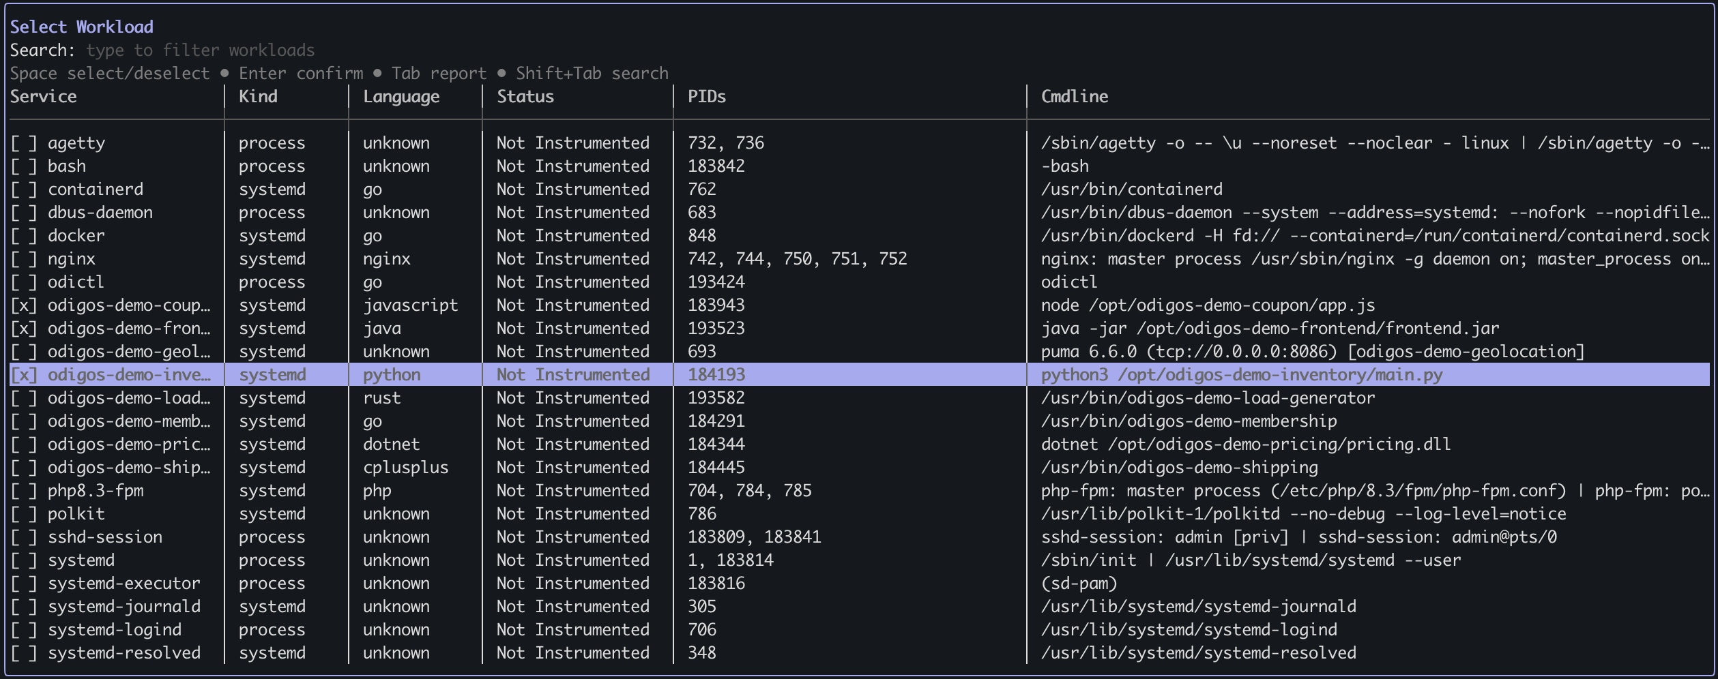Click the python3 inventory main.py cmdline
Screen dimensions: 1718x679
coord(1242,375)
